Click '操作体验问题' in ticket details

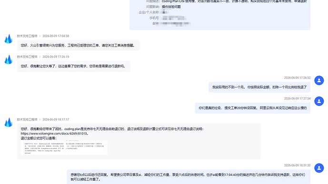[171, 7]
